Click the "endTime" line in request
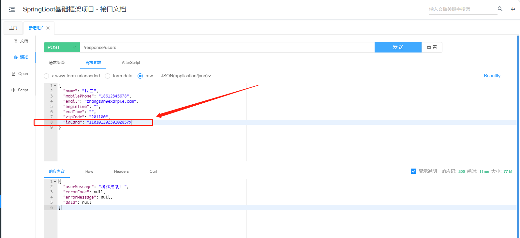 pos(80,112)
